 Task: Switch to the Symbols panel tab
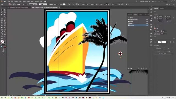pos(140,15)
